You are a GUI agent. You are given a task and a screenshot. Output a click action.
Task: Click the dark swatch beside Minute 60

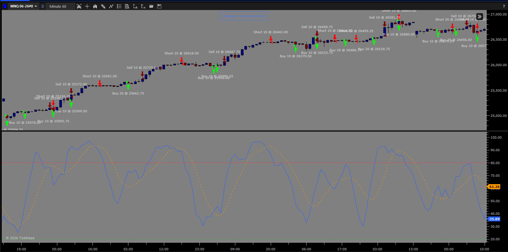[43, 6]
